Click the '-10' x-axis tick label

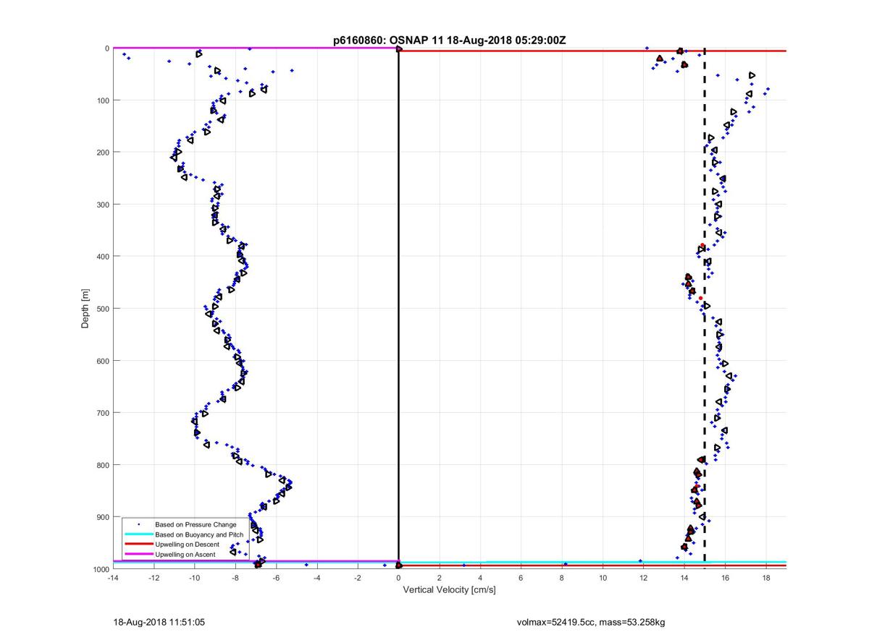coord(194,579)
